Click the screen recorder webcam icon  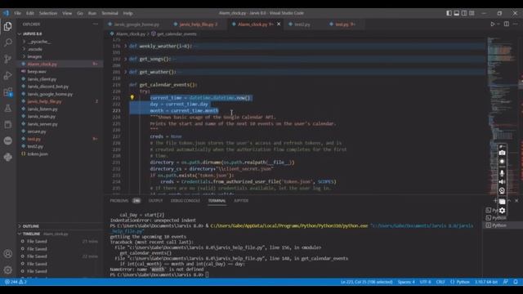coord(502,190)
